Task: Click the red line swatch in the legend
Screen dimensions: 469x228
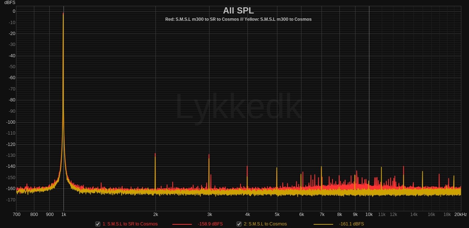Action: (182, 224)
